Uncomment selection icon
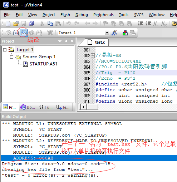Image resolution: width=177 pixels, height=182 pixels. (164, 24)
